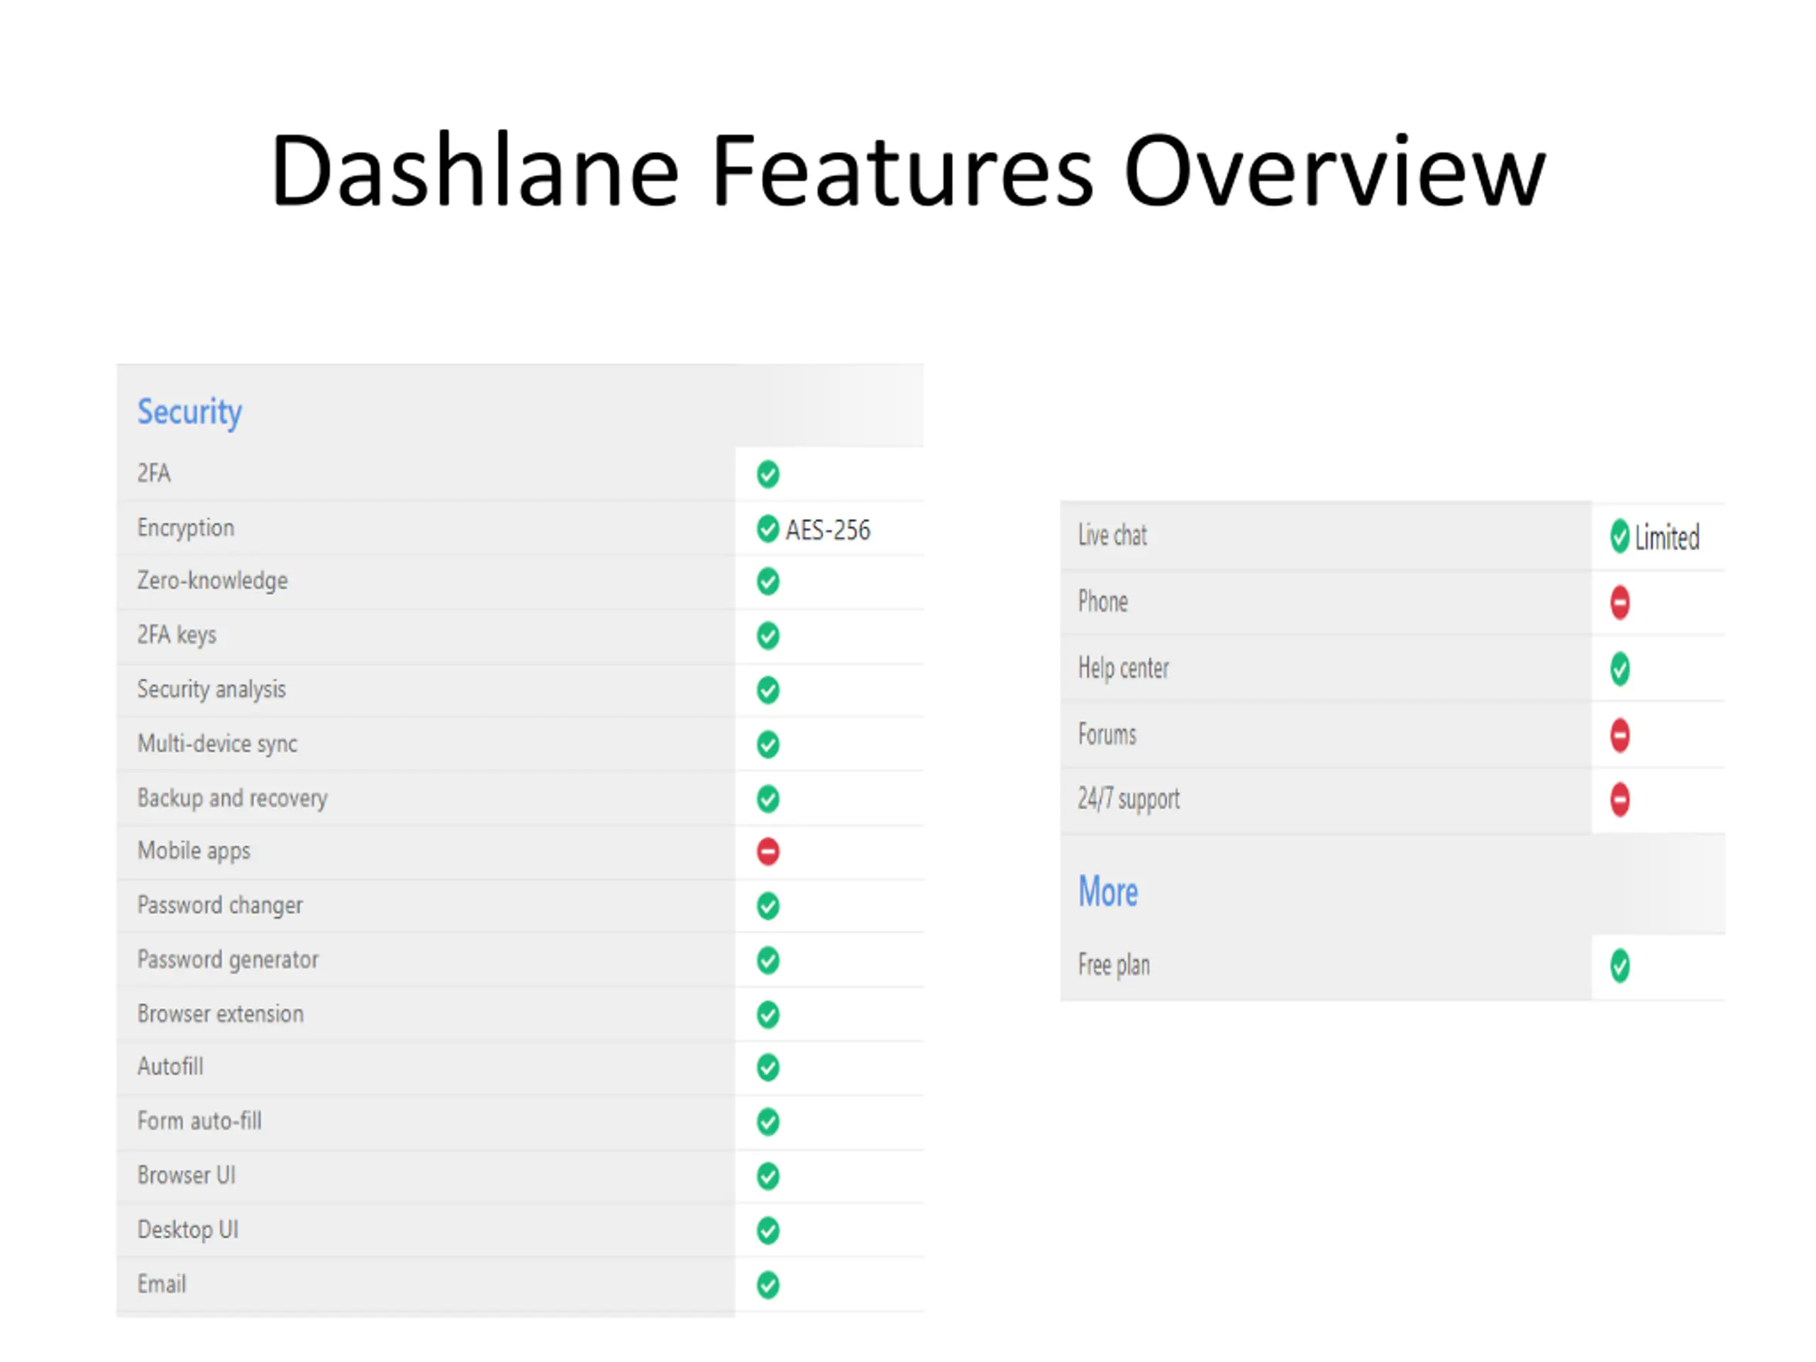This screenshot has width=1816, height=1362.
Task: Select the check icon in Autofill row
Action: (x=768, y=1068)
